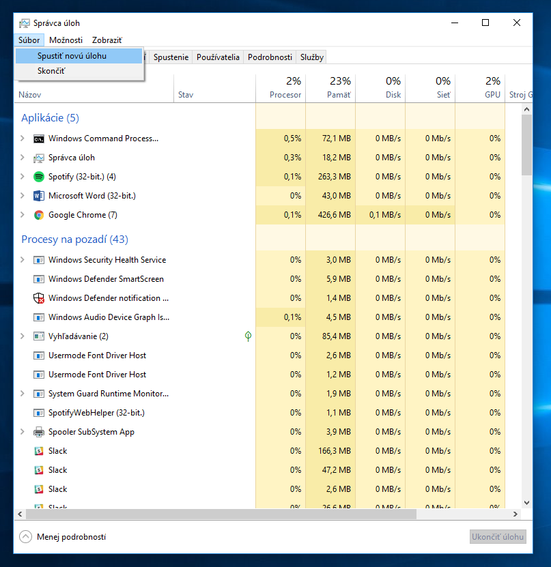
Task: Expand System Guard Runtime Monitor row
Action: click(x=23, y=394)
